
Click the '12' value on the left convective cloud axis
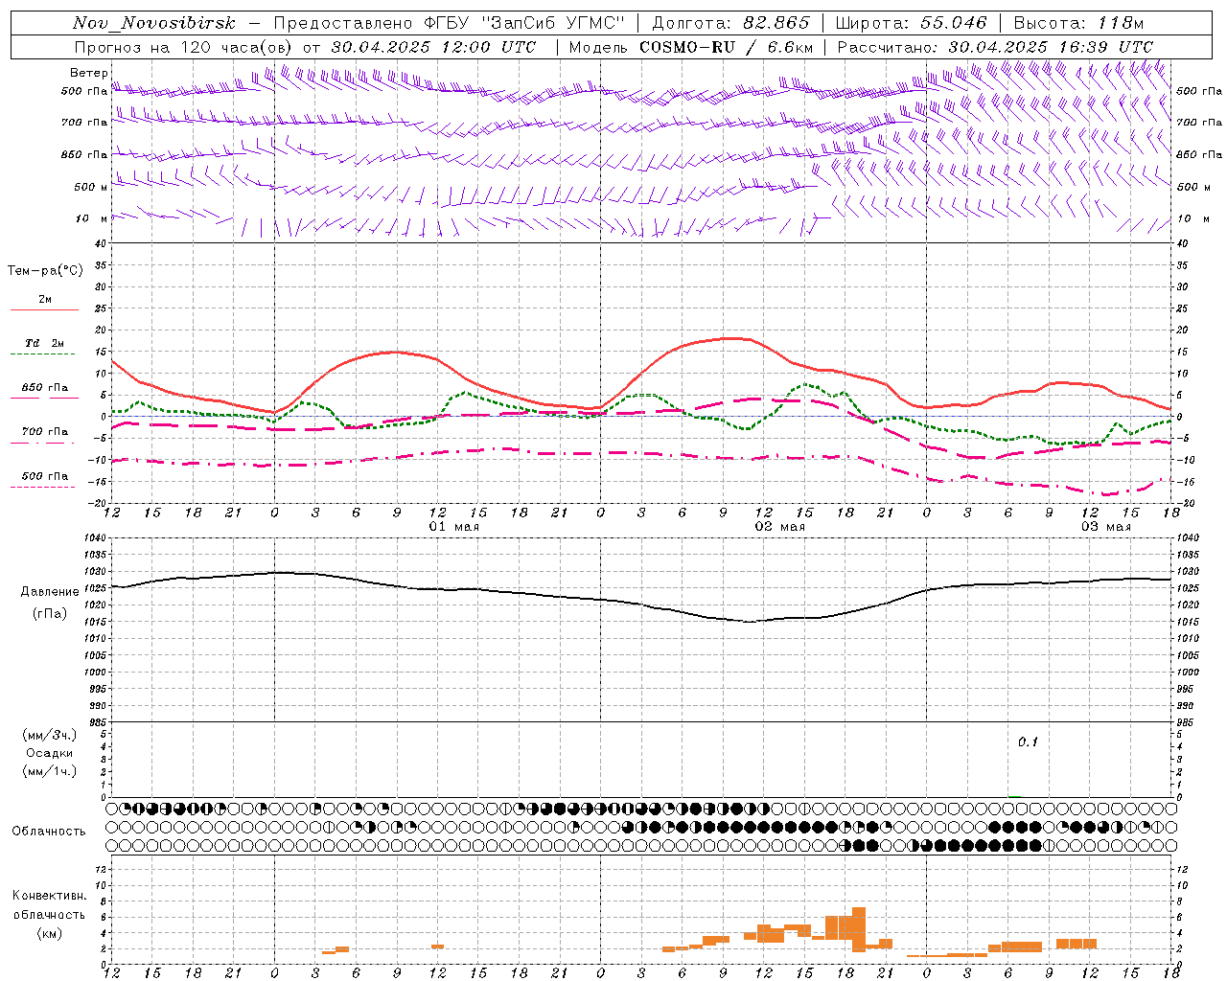pos(100,870)
